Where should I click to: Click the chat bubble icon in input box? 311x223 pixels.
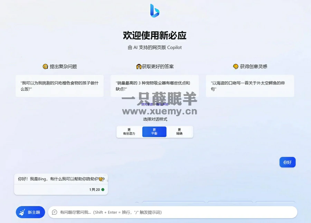click(x=55, y=212)
